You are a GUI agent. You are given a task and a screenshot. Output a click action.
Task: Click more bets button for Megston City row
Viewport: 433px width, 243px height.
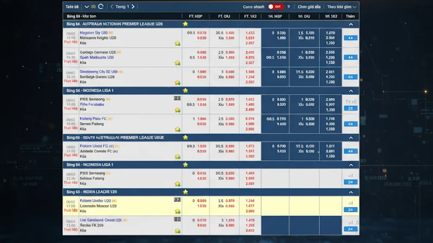[x=351, y=38]
